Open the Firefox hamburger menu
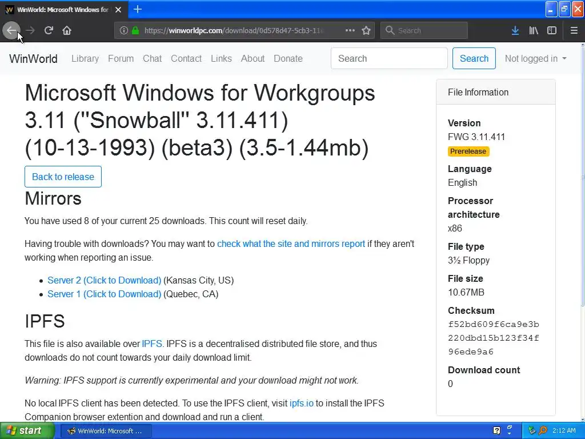The height and width of the screenshot is (439, 585). (x=574, y=31)
